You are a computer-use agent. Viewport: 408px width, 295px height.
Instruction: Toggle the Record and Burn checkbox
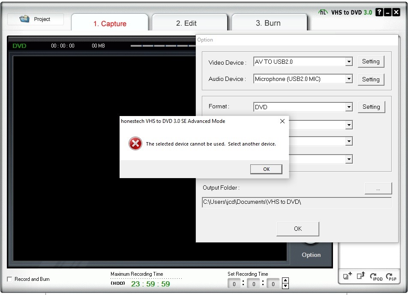(x=9, y=279)
